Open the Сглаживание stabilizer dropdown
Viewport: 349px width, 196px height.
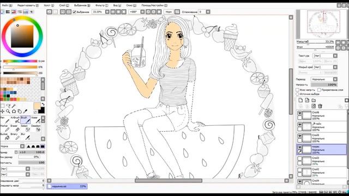pyautogui.click(x=208, y=12)
